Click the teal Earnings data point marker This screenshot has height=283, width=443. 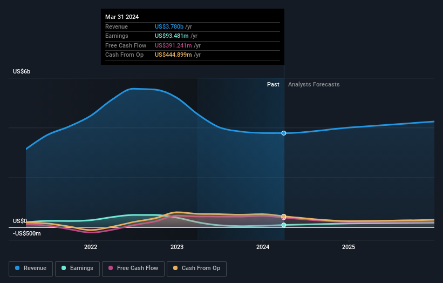point(284,225)
